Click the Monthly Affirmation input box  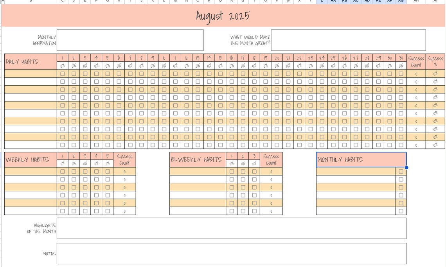pyautogui.click(x=130, y=40)
